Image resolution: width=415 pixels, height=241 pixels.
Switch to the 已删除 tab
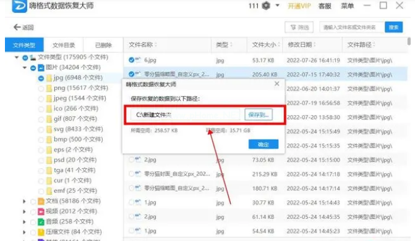pos(103,45)
